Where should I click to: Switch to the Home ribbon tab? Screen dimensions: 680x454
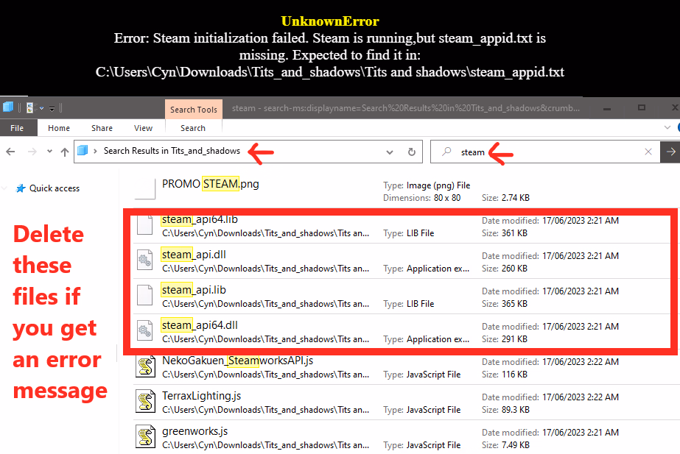58,128
